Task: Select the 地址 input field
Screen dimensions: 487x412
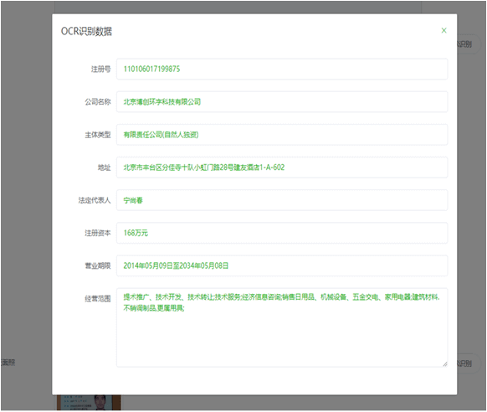Action: [282, 167]
